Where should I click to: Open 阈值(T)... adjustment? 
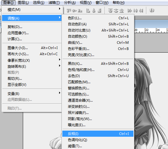(x=98, y=146)
